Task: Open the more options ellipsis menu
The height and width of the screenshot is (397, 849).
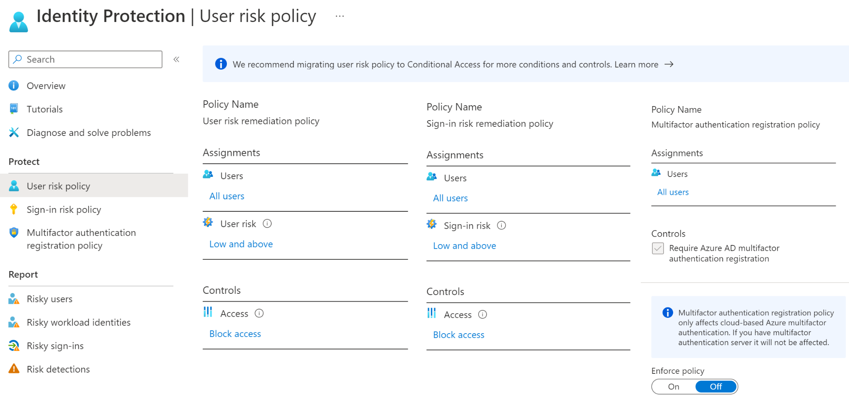Action: pos(340,16)
